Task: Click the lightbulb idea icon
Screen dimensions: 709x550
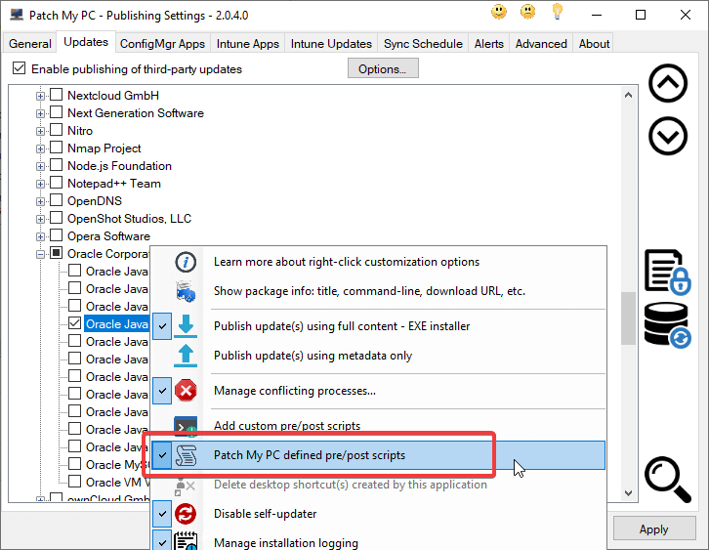Action: tap(557, 12)
